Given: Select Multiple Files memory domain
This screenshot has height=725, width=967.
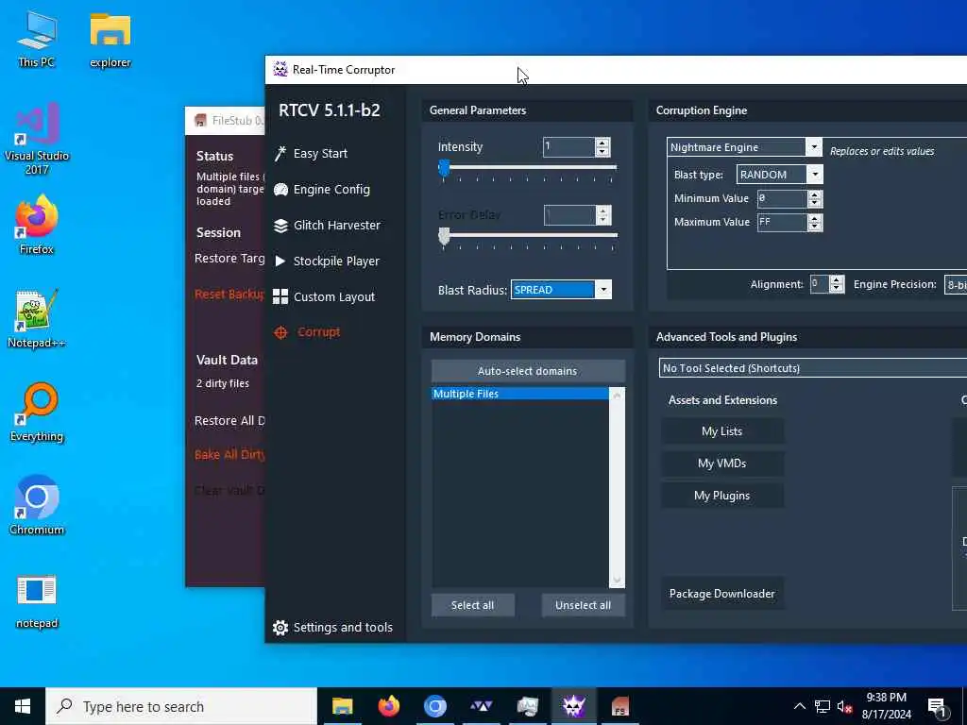Looking at the screenshot, I should point(520,394).
